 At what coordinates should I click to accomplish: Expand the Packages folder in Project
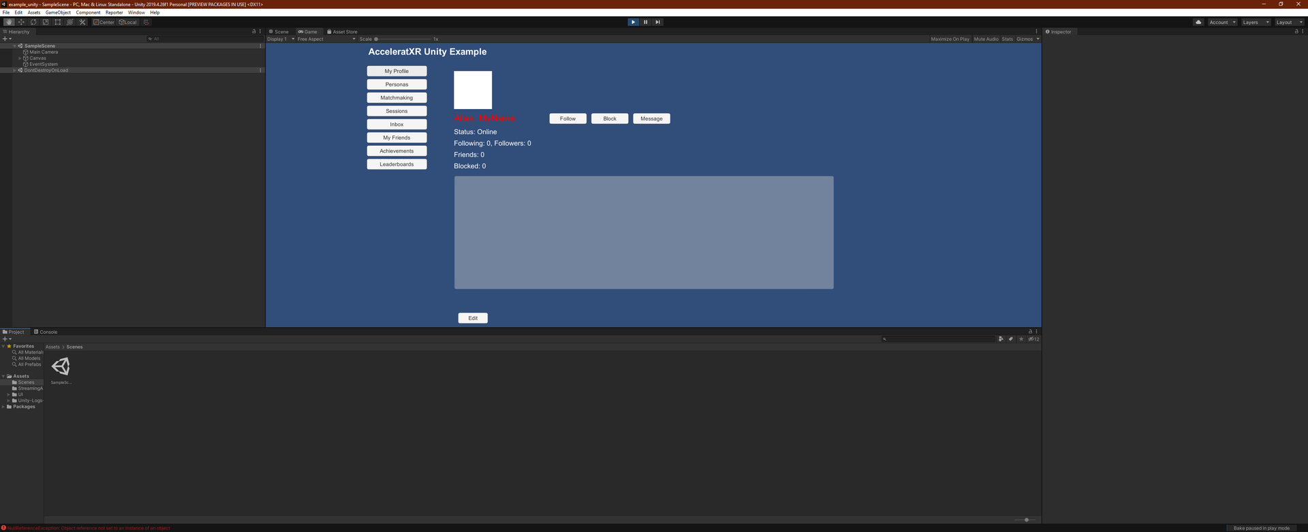3,407
